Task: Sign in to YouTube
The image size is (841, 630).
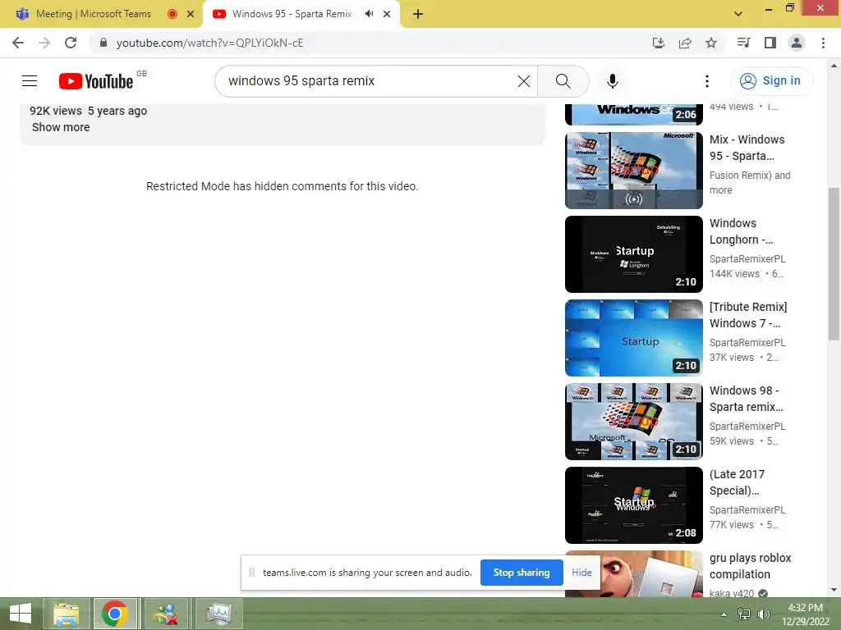Action: (771, 81)
